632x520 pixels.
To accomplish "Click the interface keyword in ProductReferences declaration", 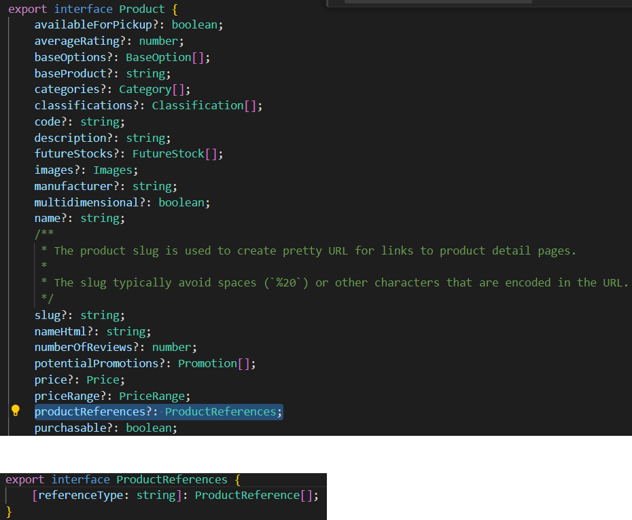I will tap(81, 479).
